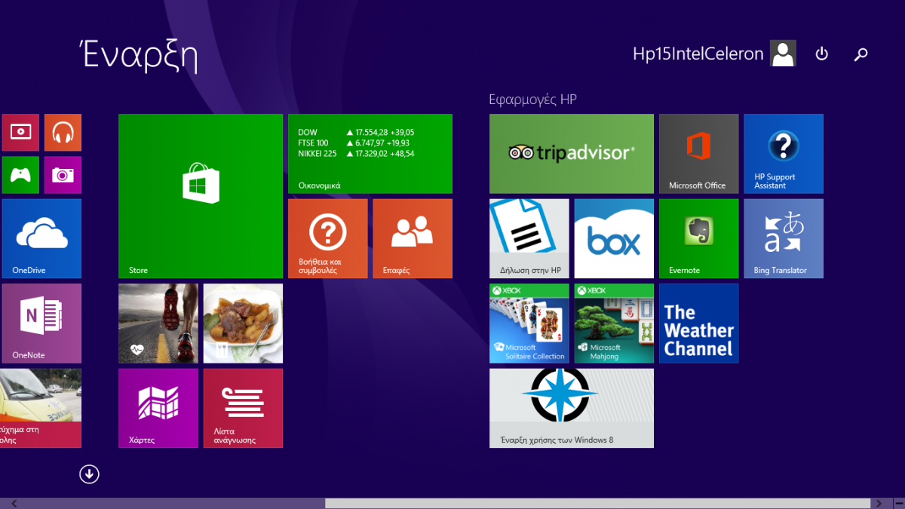Click the power options button

(822, 54)
